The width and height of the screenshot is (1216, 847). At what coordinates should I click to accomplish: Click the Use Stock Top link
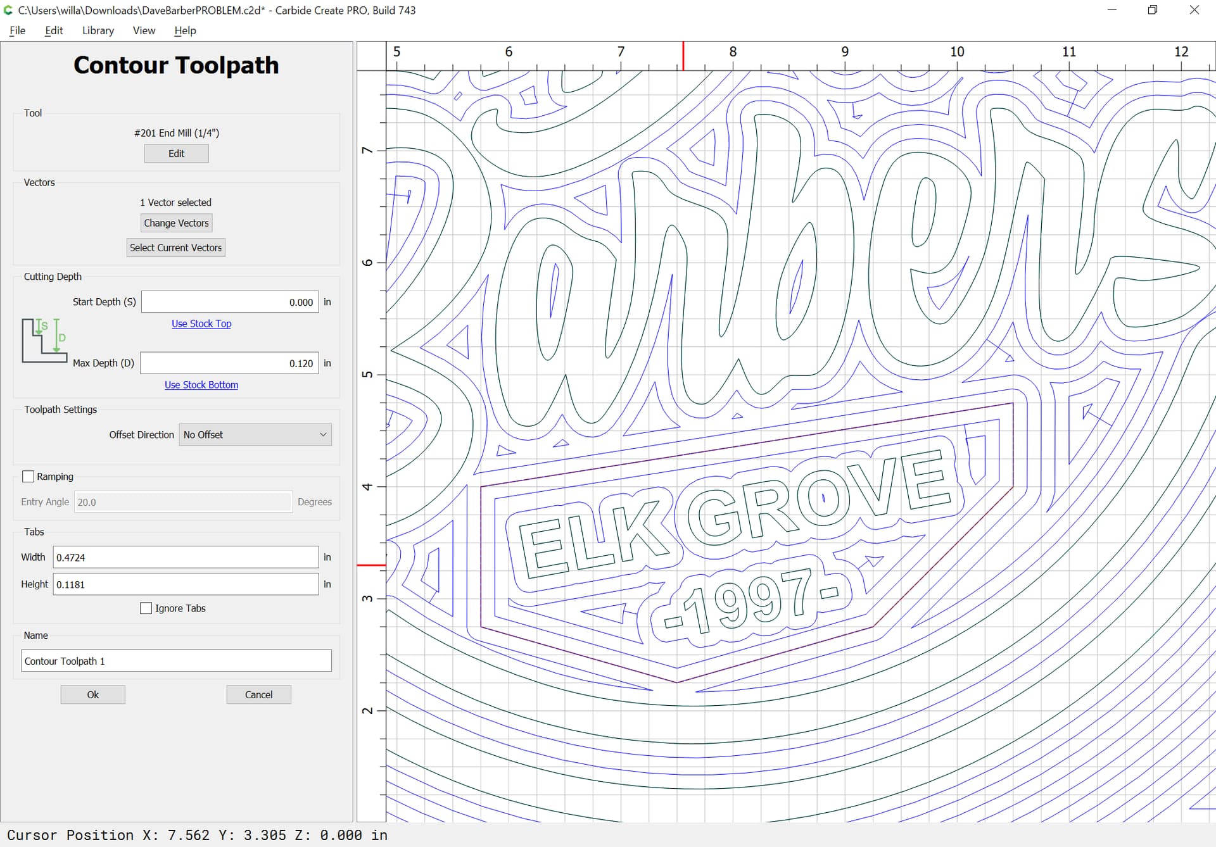(x=201, y=323)
